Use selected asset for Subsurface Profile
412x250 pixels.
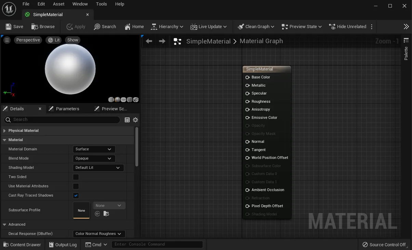[97, 214]
